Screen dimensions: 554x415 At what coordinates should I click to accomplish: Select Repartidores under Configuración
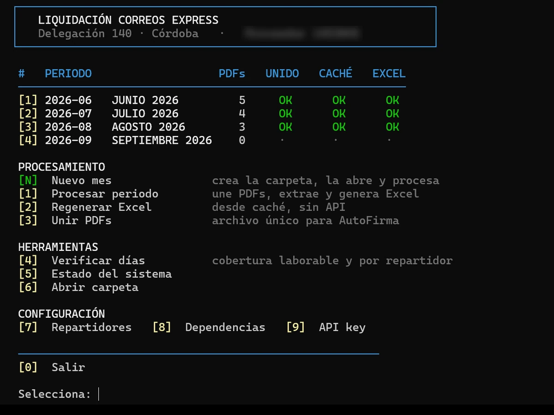[91, 327]
